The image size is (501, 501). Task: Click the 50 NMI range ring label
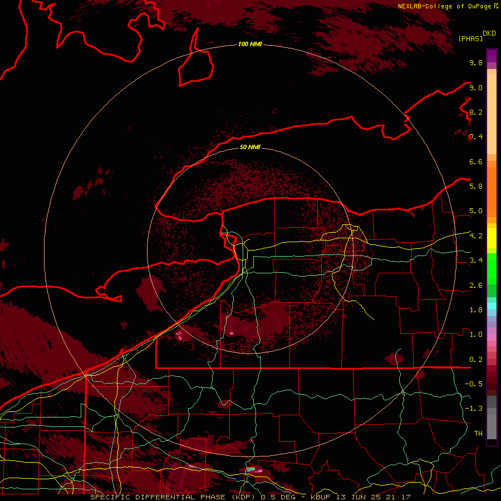coord(250,147)
